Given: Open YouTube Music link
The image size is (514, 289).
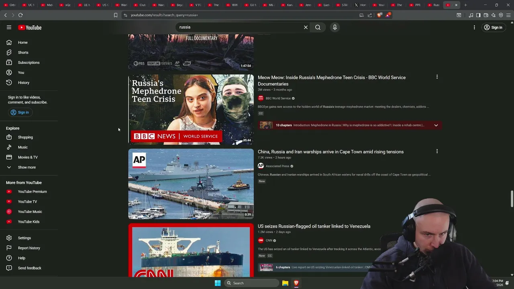Looking at the screenshot, I should point(29,212).
